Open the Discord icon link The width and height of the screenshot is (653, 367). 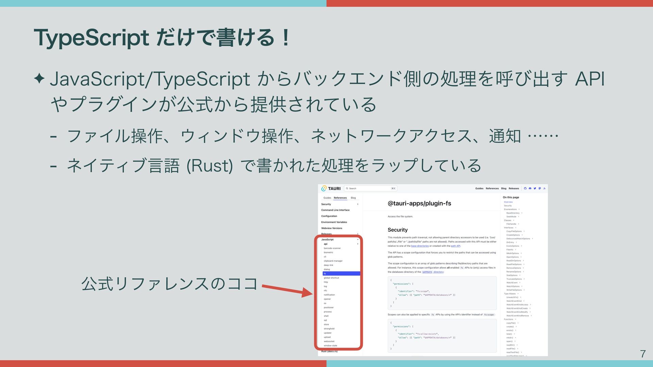coord(530,188)
